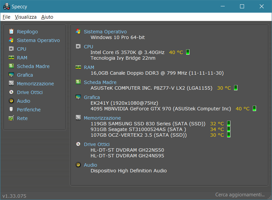Click the motherboard icon in summary panel

point(78,82)
